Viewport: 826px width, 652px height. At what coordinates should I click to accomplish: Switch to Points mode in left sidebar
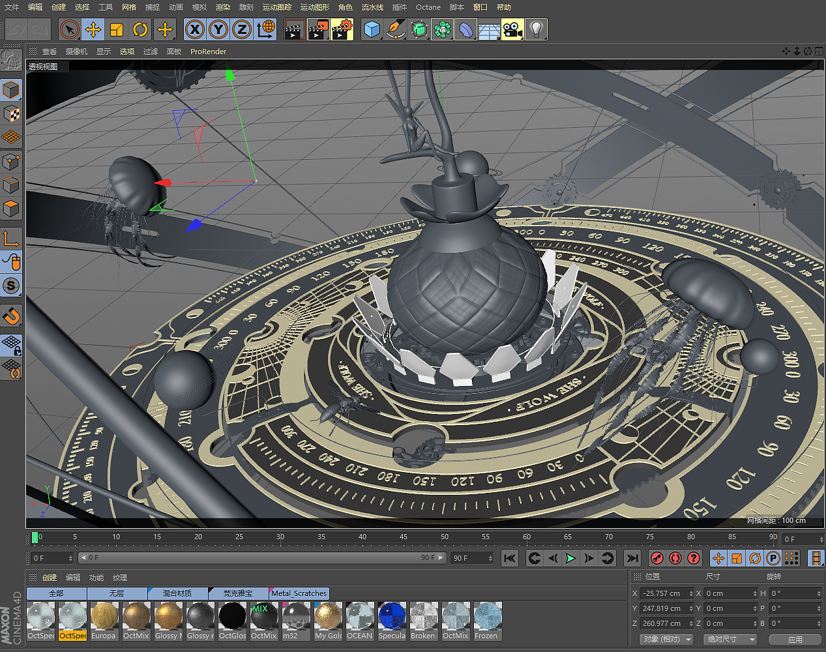[11, 161]
